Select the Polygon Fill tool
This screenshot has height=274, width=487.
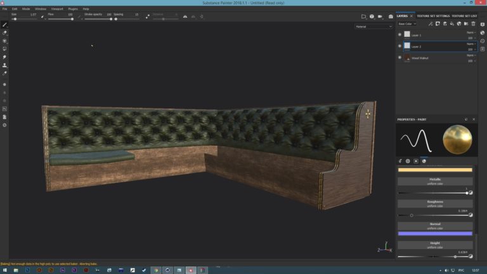coord(4,49)
